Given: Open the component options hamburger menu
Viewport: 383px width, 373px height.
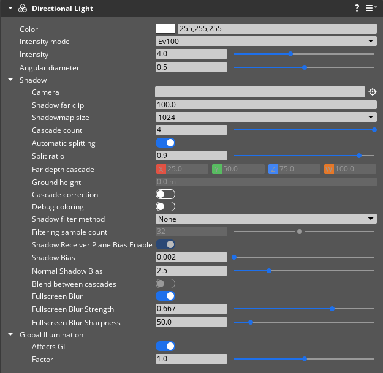Looking at the screenshot, I should coord(371,9).
